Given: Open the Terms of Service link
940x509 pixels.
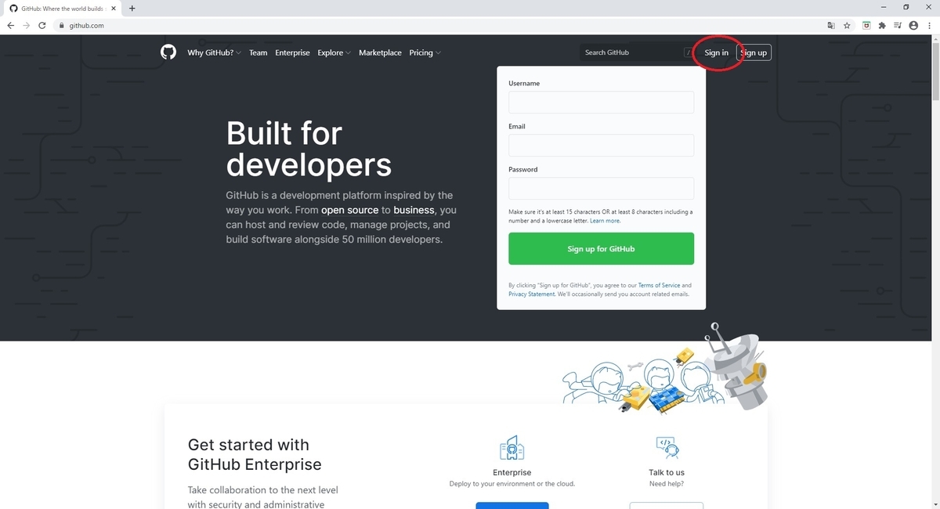Looking at the screenshot, I should [x=659, y=286].
